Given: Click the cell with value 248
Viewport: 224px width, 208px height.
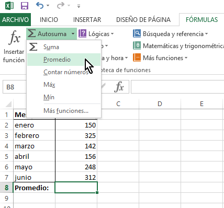Looking at the screenshot, I should [x=76, y=167].
